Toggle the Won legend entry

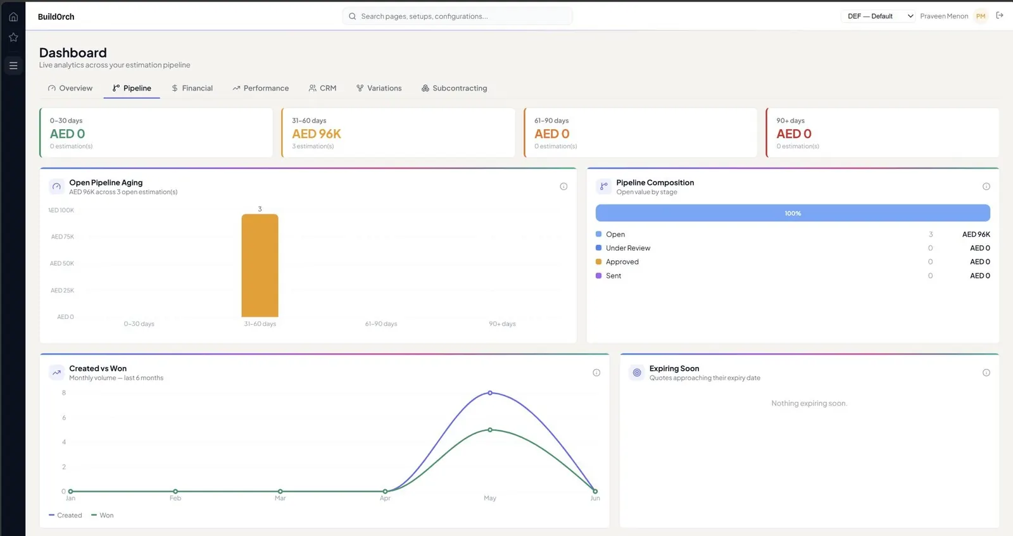tap(102, 515)
